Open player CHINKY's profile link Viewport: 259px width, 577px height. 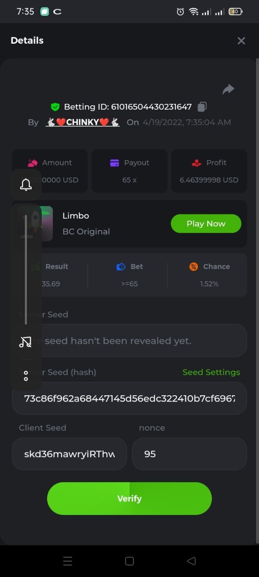(82, 122)
